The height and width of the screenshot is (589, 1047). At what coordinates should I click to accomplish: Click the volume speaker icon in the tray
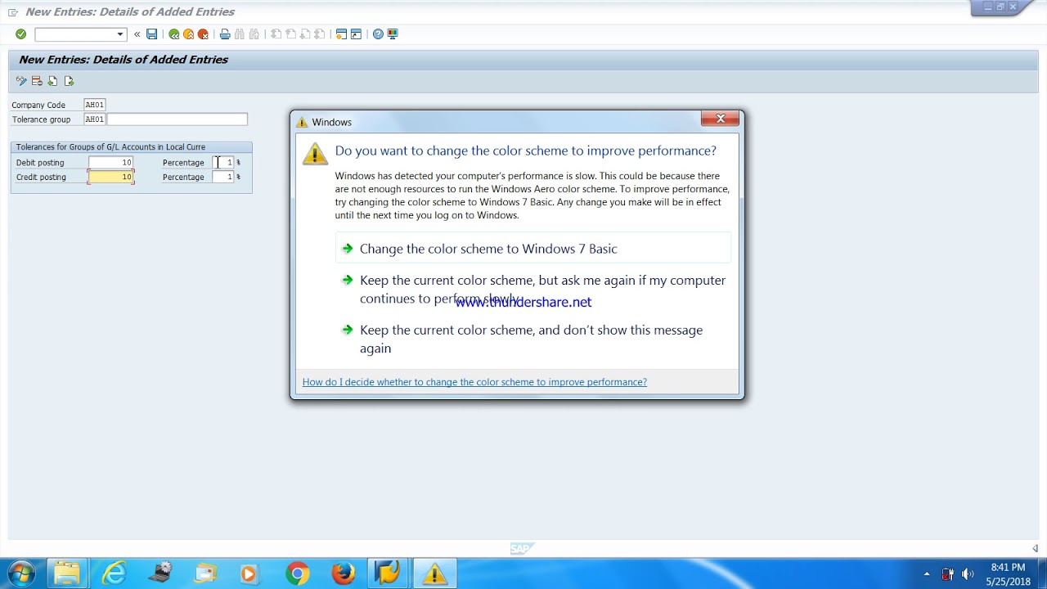tap(968, 574)
